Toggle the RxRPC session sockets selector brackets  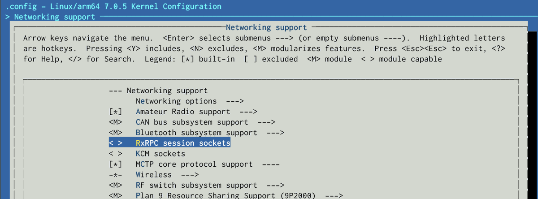(x=116, y=143)
